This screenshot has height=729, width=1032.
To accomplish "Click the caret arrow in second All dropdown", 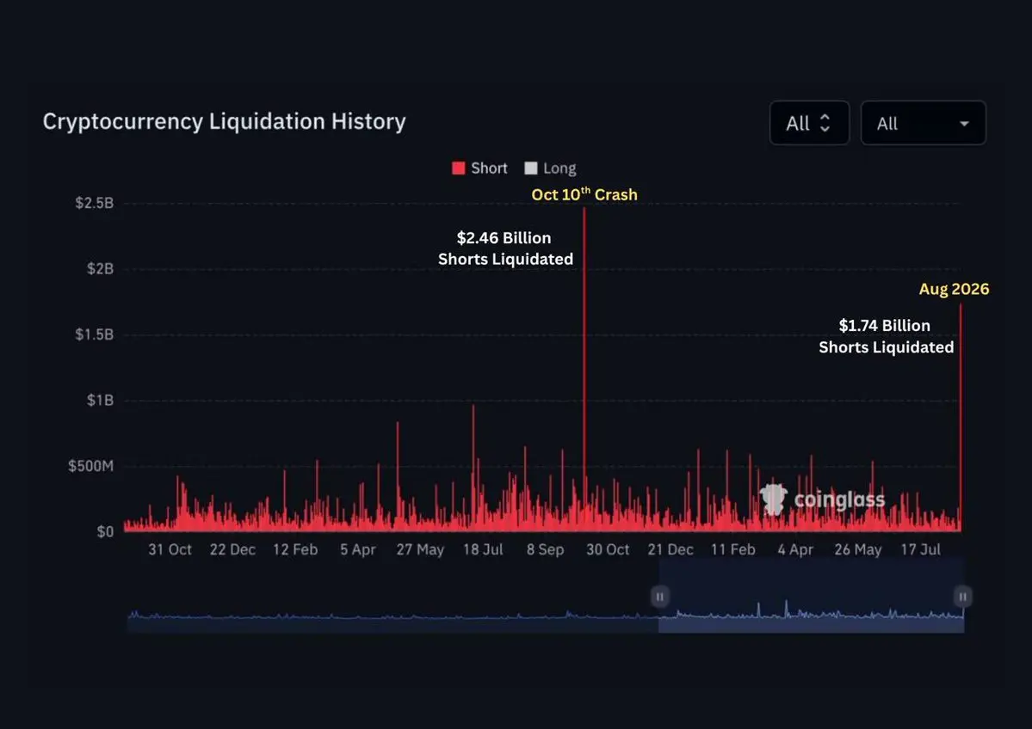I will [964, 124].
